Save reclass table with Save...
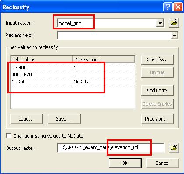The width and height of the screenshot is (184, 174). [64, 119]
